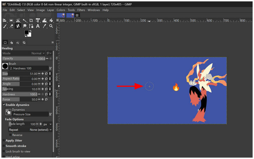This screenshot has height=159, width=254.
Task: Select the Text tool letter A
Action: click(38, 26)
